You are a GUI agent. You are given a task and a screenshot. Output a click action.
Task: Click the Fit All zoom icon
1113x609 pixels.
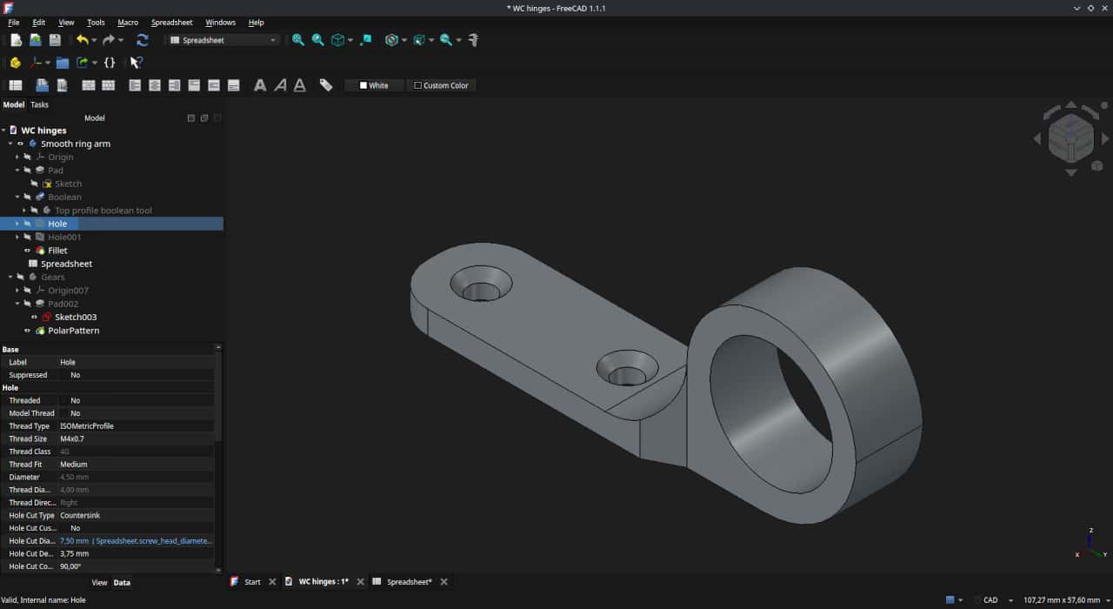(x=298, y=40)
